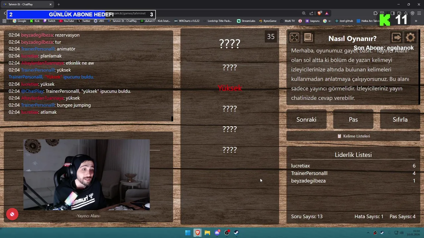Open BynoGame bookmark

[x=268, y=21]
